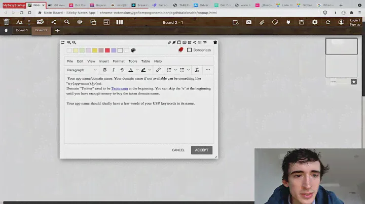Toggle strikethrough formatting

point(122,70)
